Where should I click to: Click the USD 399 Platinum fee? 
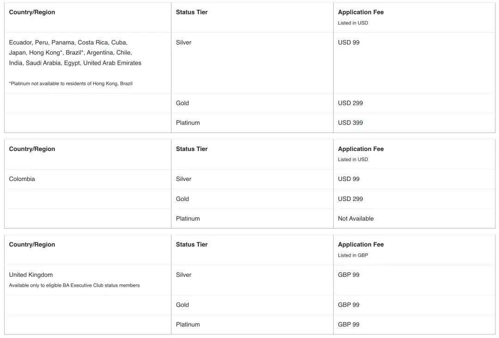[350, 123]
